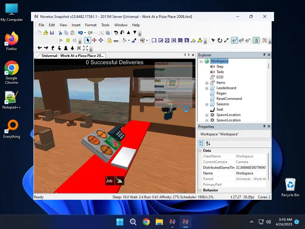305x229 pixels.
Task: Open the Format menu
Action: tap(91, 25)
